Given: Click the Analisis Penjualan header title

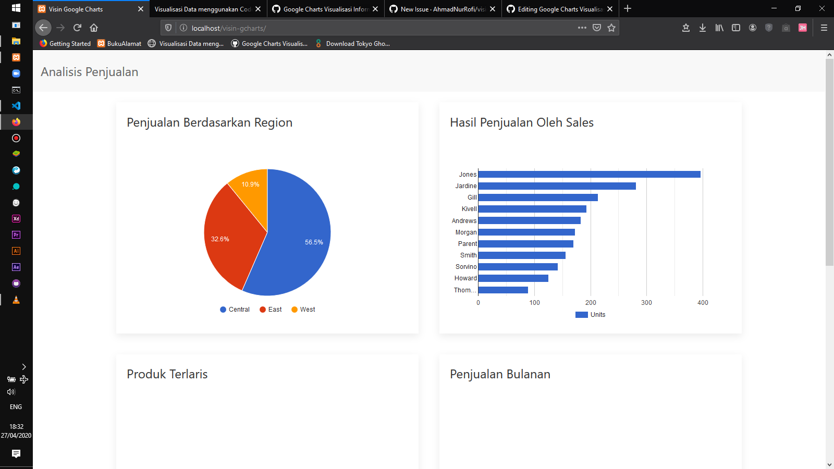Looking at the screenshot, I should pos(90,72).
